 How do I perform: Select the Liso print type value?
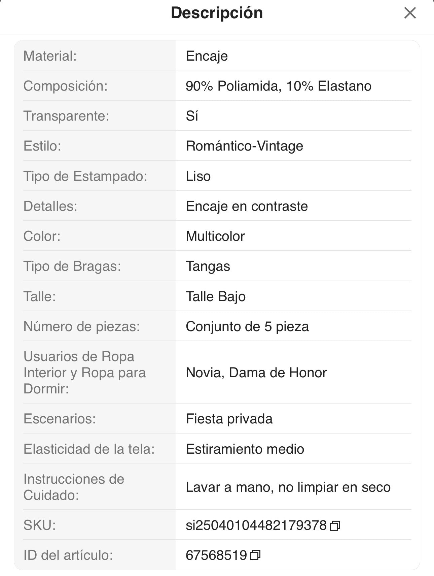pos(198,176)
